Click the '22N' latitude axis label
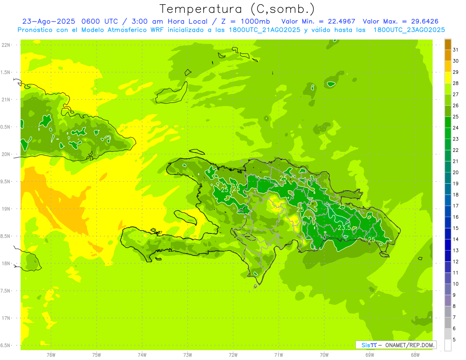This screenshot has height=360, width=466. (x=6, y=45)
